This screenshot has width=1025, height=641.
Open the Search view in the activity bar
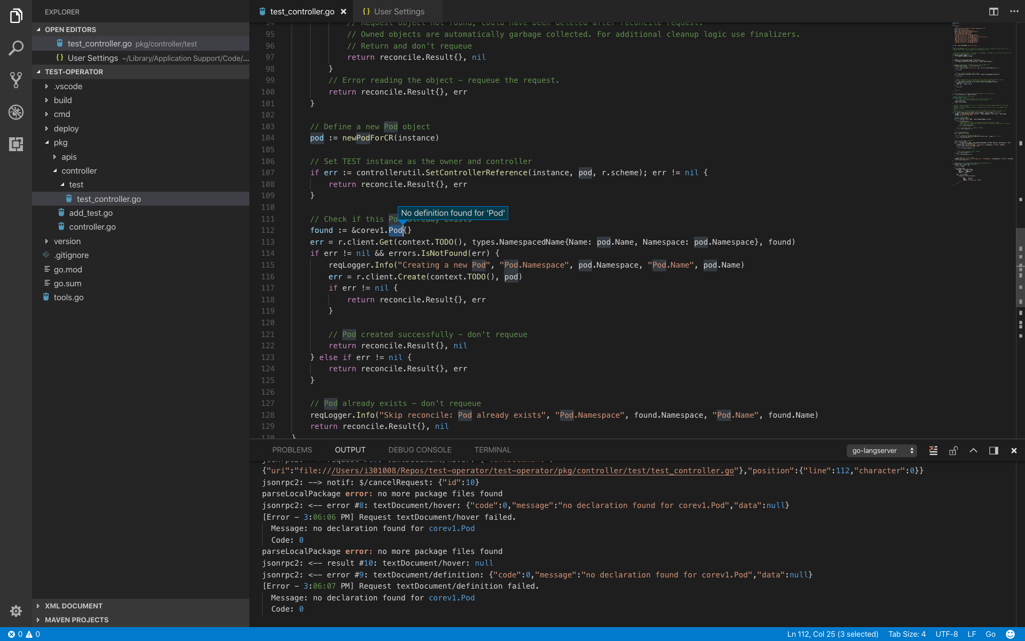[16, 48]
